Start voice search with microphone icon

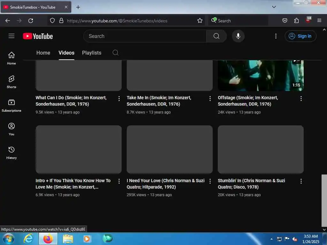click(x=238, y=36)
